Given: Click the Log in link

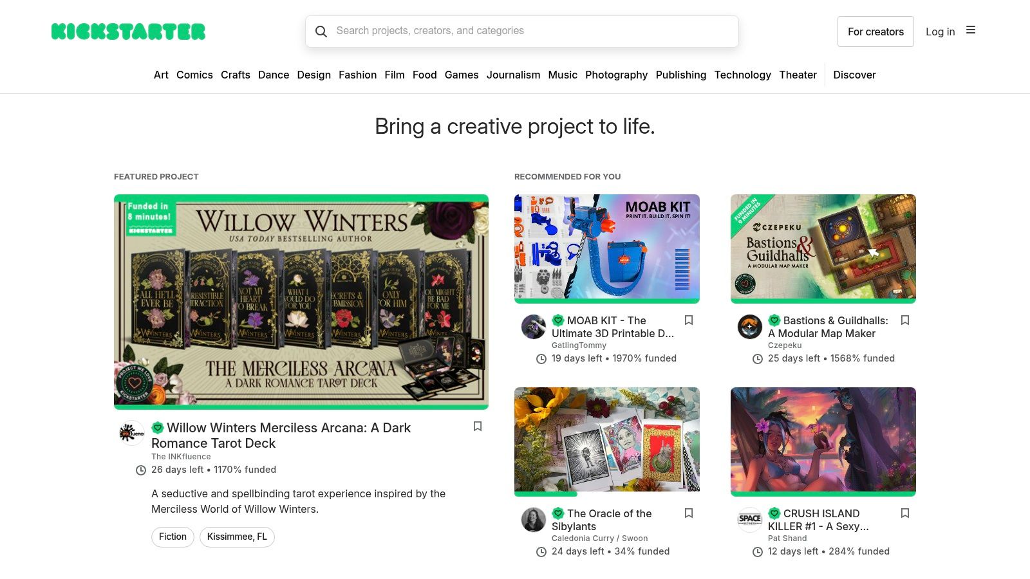Looking at the screenshot, I should click(x=941, y=31).
